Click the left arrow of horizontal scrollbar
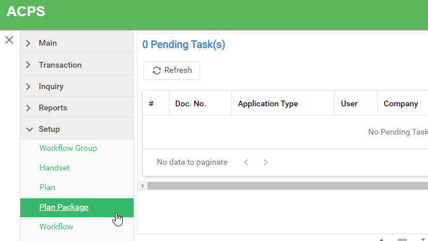The image size is (428, 241). tap(143, 186)
